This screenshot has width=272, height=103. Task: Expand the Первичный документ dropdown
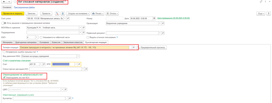(160, 33)
